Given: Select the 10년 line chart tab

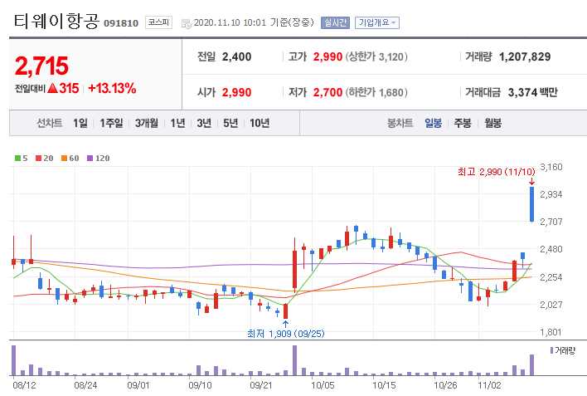Looking at the screenshot, I should tap(260, 123).
